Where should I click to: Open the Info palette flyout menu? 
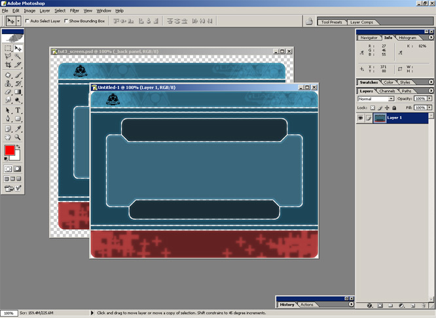click(431, 37)
